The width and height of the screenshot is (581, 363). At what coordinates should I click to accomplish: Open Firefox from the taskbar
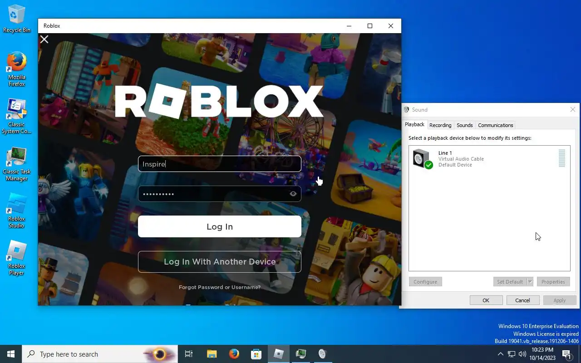pos(234,354)
